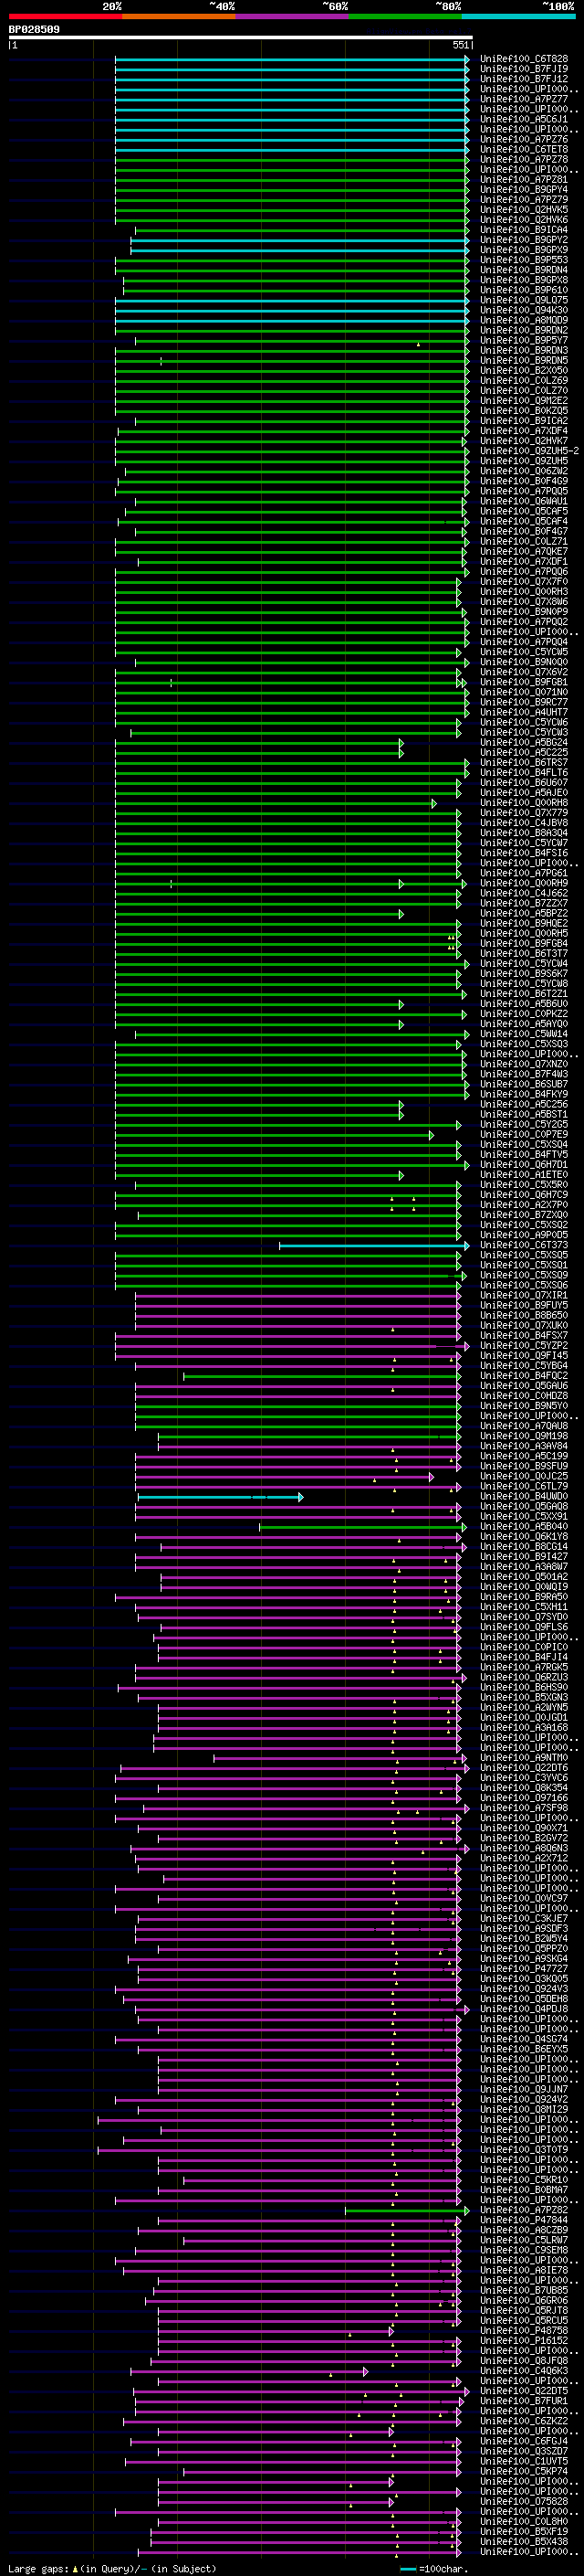Click the 551 end-position label
The width and height of the screenshot is (584, 2576).
click(x=460, y=46)
